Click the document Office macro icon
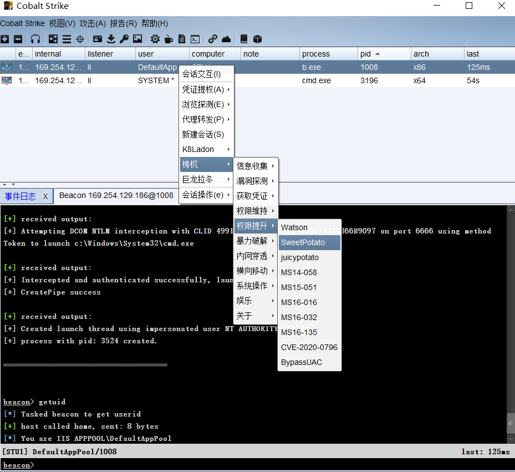Viewport: 515px width, 472px height. click(182, 39)
